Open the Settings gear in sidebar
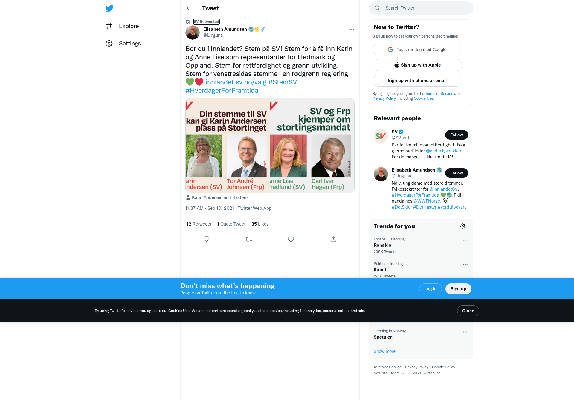Image resolution: width=574 pixels, height=400 pixels. click(x=109, y=43)
